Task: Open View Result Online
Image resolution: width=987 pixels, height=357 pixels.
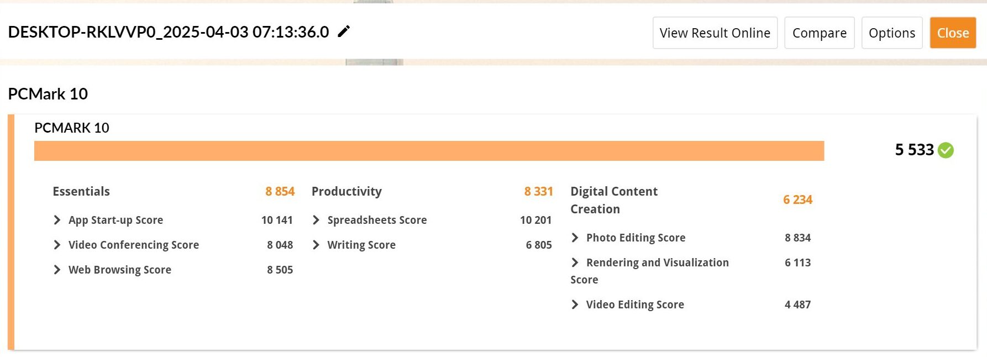Action: (x=715, y=33)
